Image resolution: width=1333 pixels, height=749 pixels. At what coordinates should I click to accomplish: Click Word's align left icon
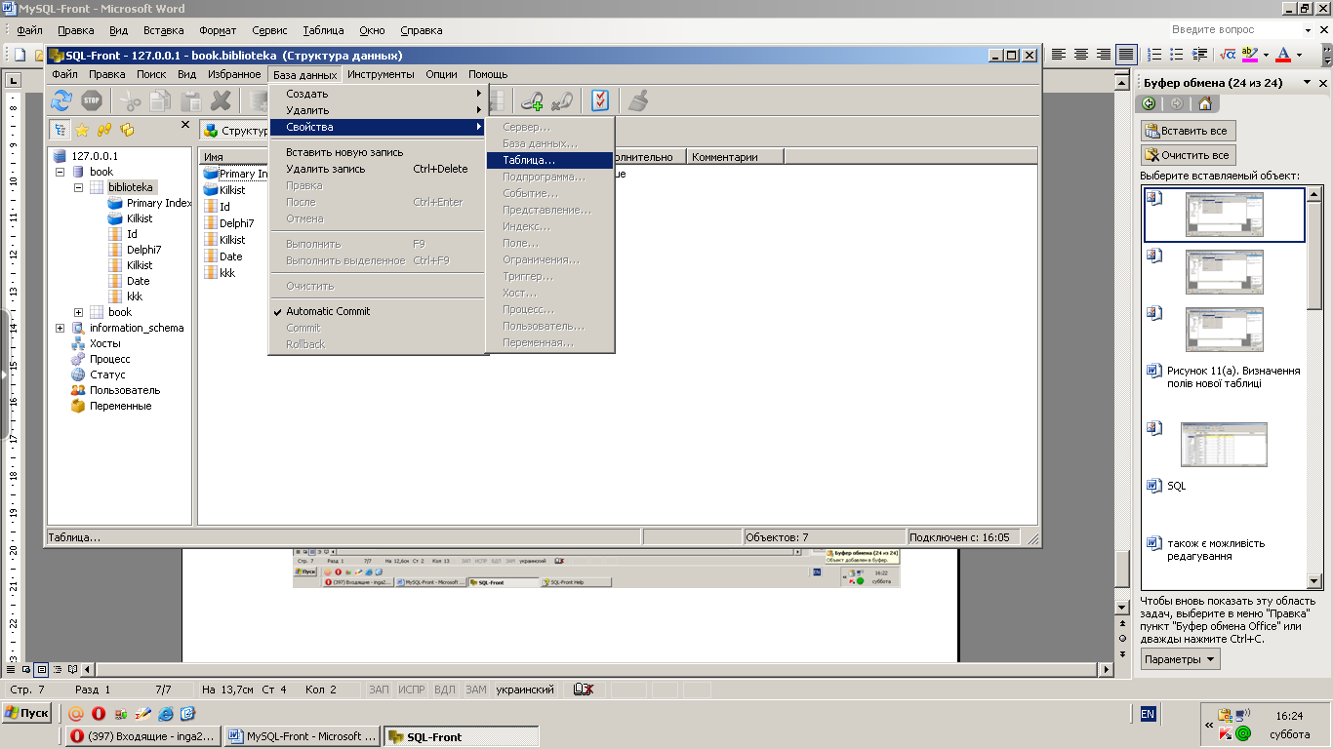coord(1057,55)
